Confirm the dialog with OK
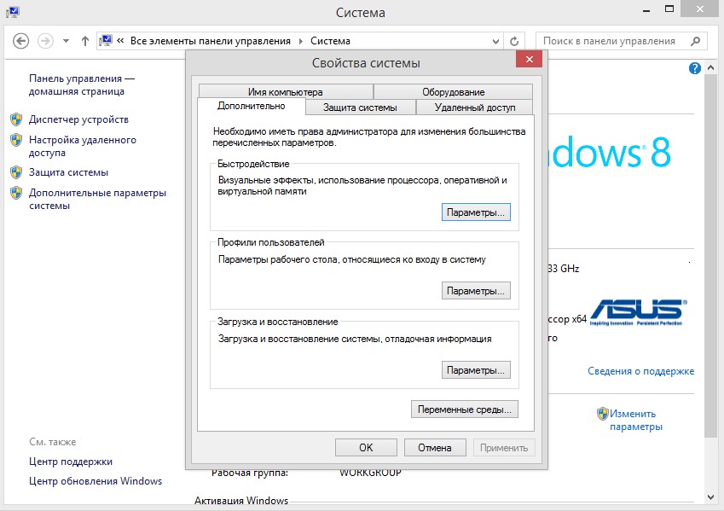 (366, 448)
